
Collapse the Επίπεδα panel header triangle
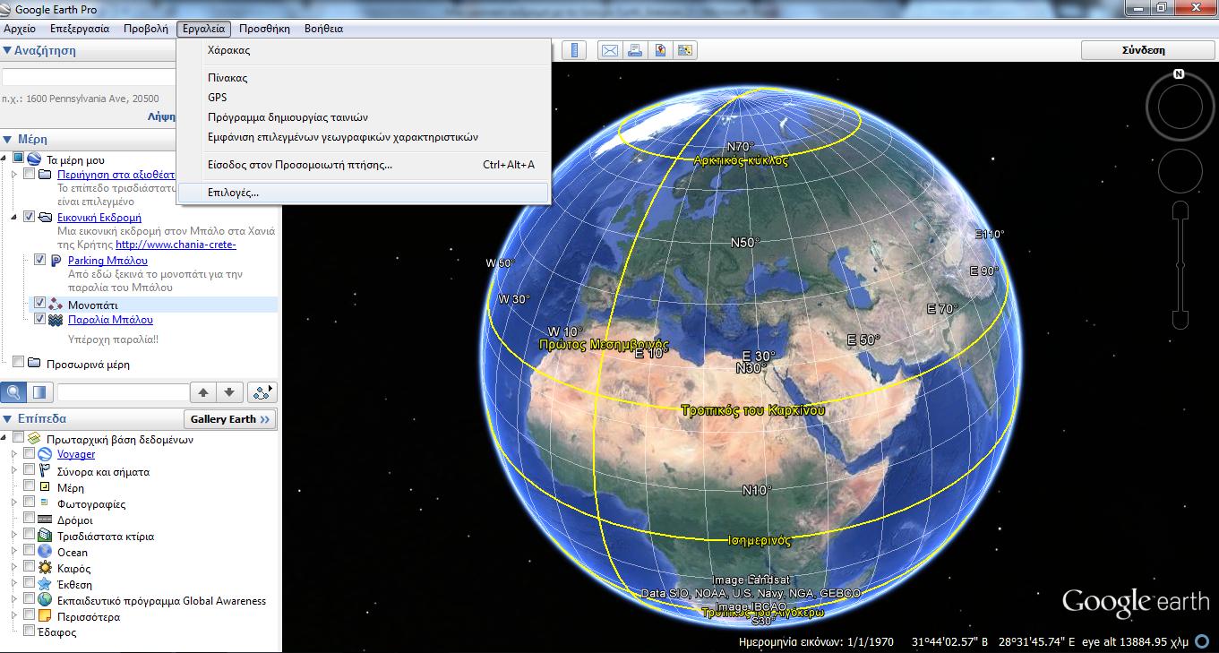pos(7,418)
